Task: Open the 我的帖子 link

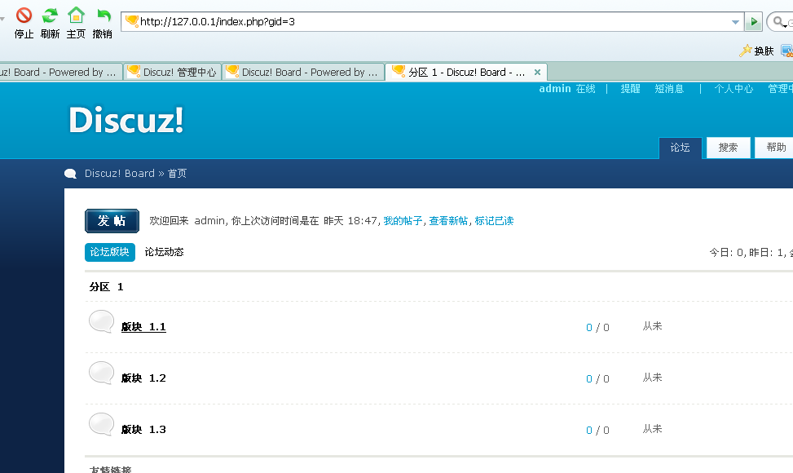Action: click(403, 221)
